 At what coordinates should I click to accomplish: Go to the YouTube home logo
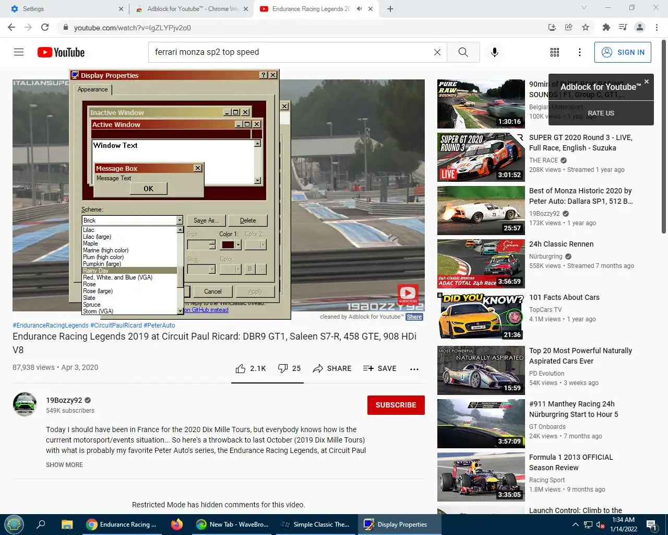pos(61,52)
